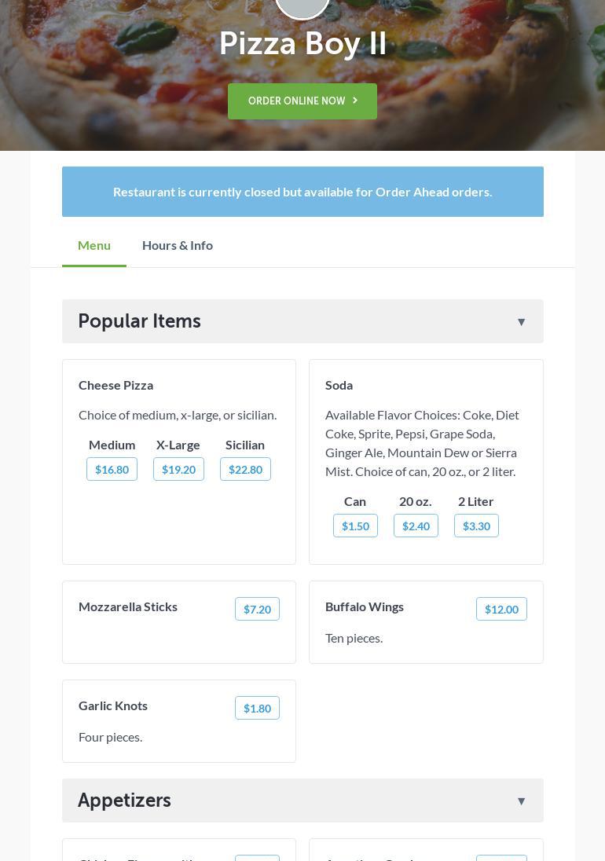The image size is (605, 861).
Task: Select the 20 oz. soda for $2.40
Action: pyautogui.click(x=416, y=526)
